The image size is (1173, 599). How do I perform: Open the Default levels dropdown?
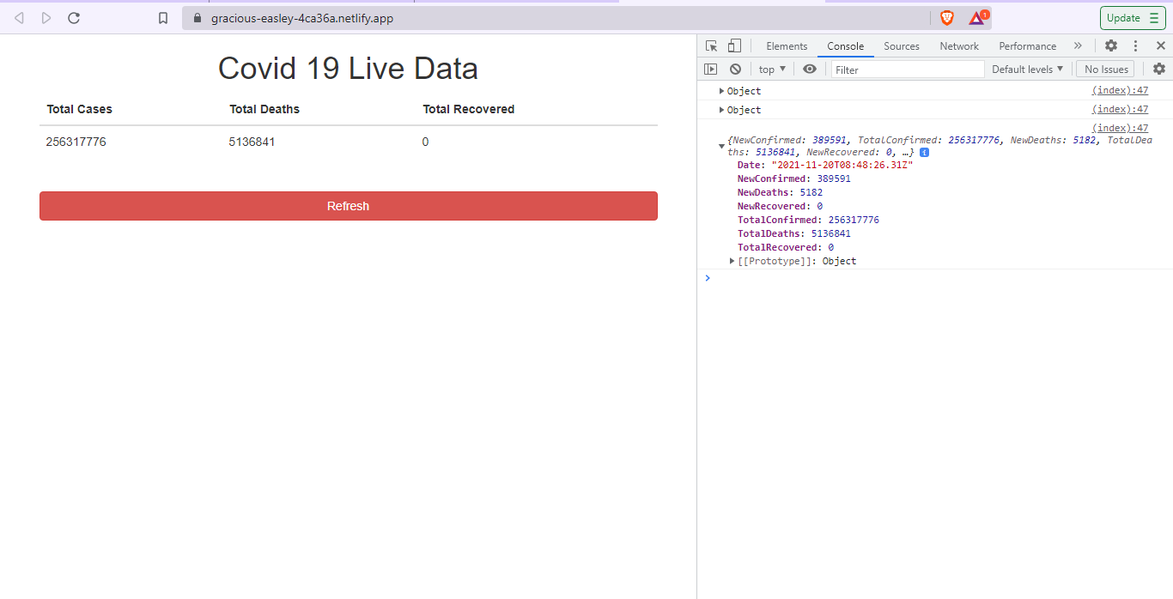coord(1027,70)
